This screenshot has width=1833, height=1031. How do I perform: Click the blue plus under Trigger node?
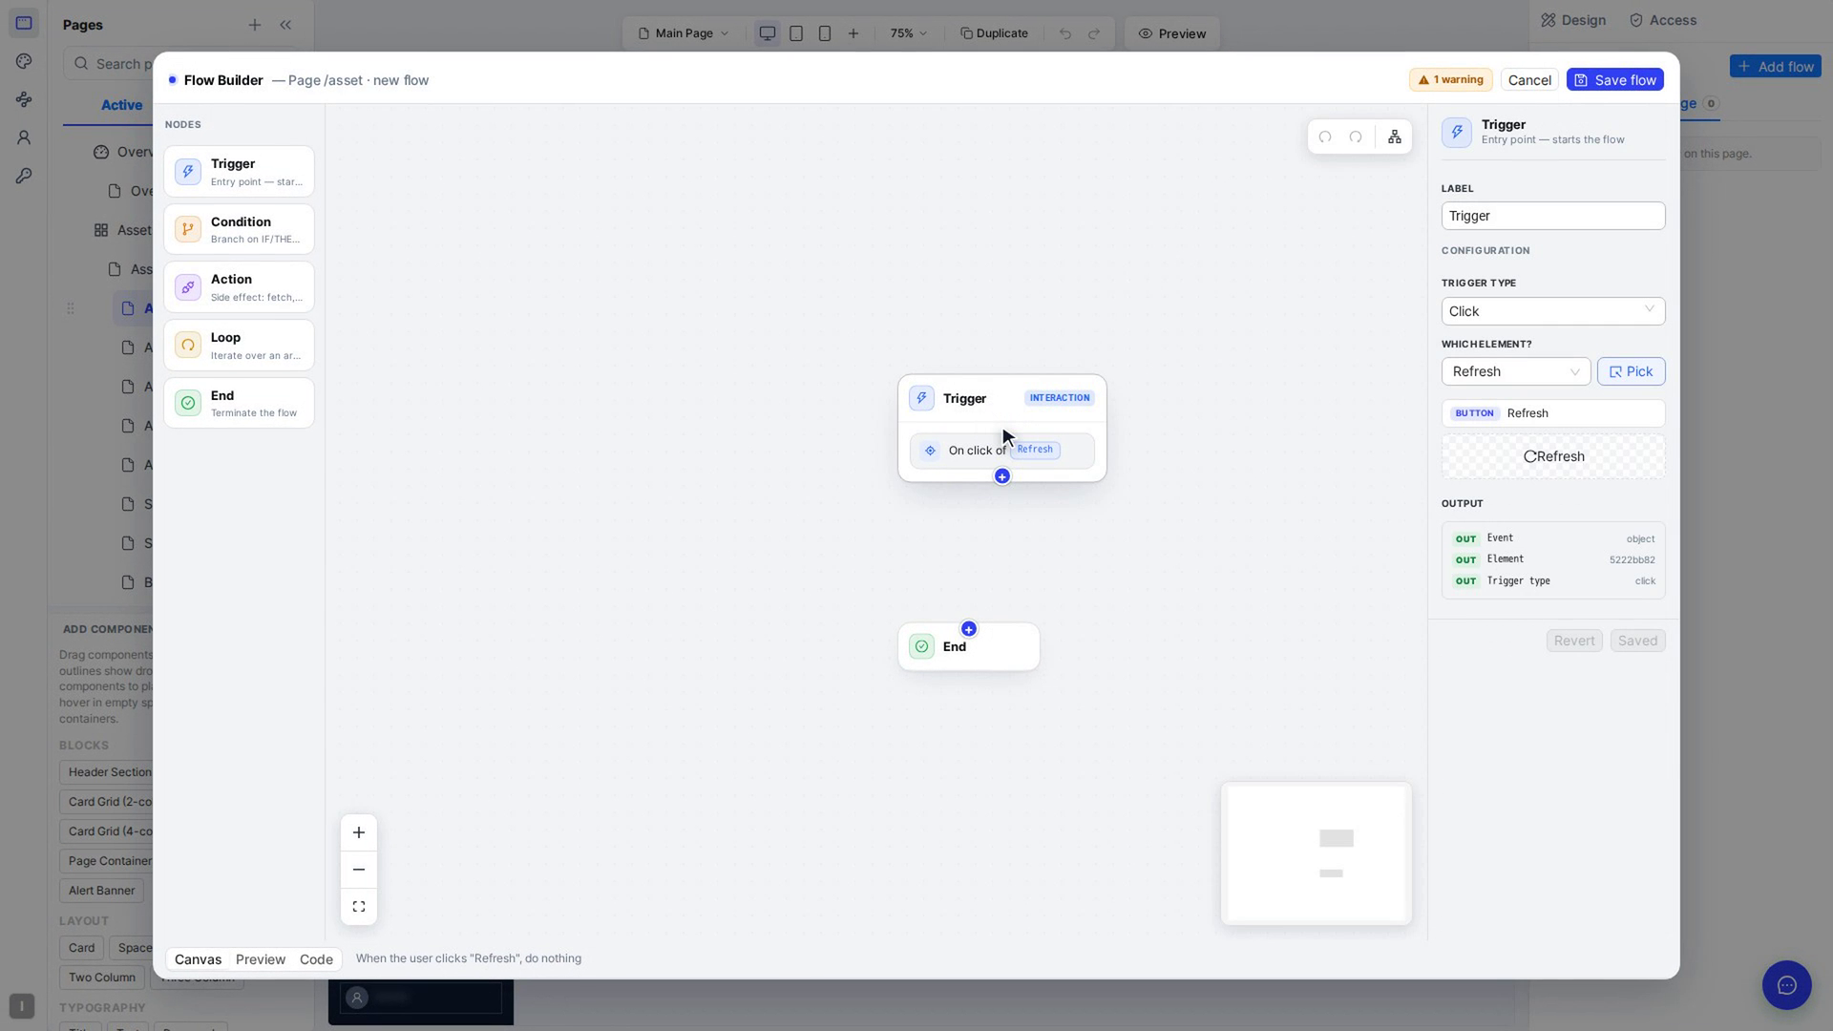pos(1001,476)
